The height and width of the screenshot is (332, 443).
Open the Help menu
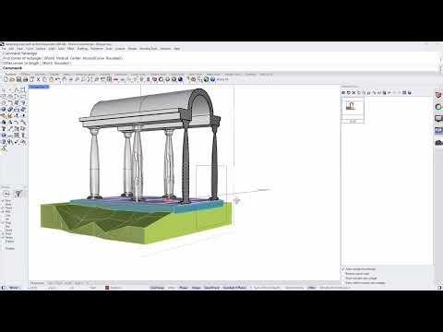point(177,49)
